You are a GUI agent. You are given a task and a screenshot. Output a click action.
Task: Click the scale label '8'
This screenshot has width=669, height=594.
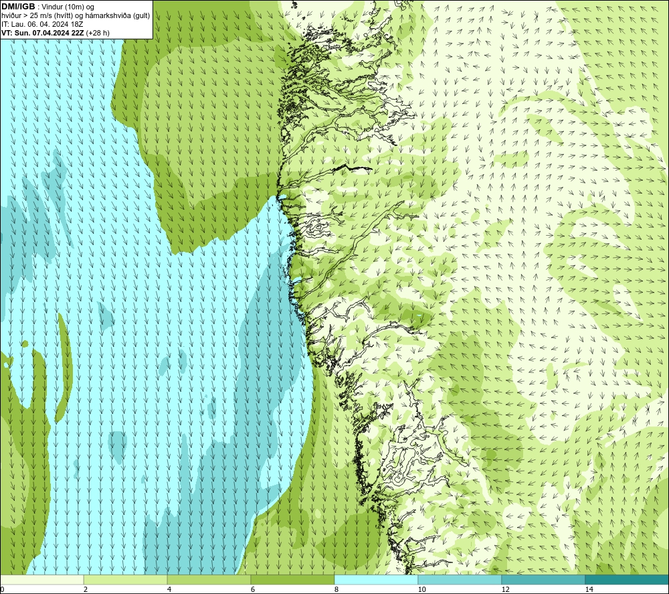tap(337, 589)
